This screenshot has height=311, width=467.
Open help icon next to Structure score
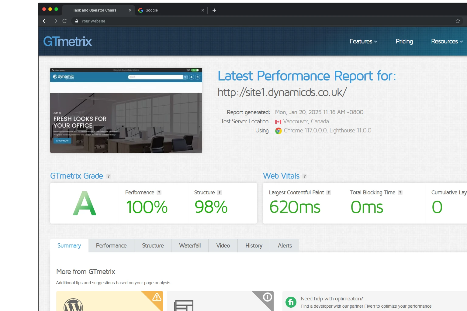click(x=220, y=193)
